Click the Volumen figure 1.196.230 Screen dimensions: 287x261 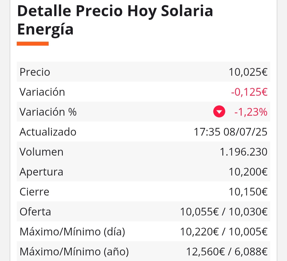click(243, 152)
